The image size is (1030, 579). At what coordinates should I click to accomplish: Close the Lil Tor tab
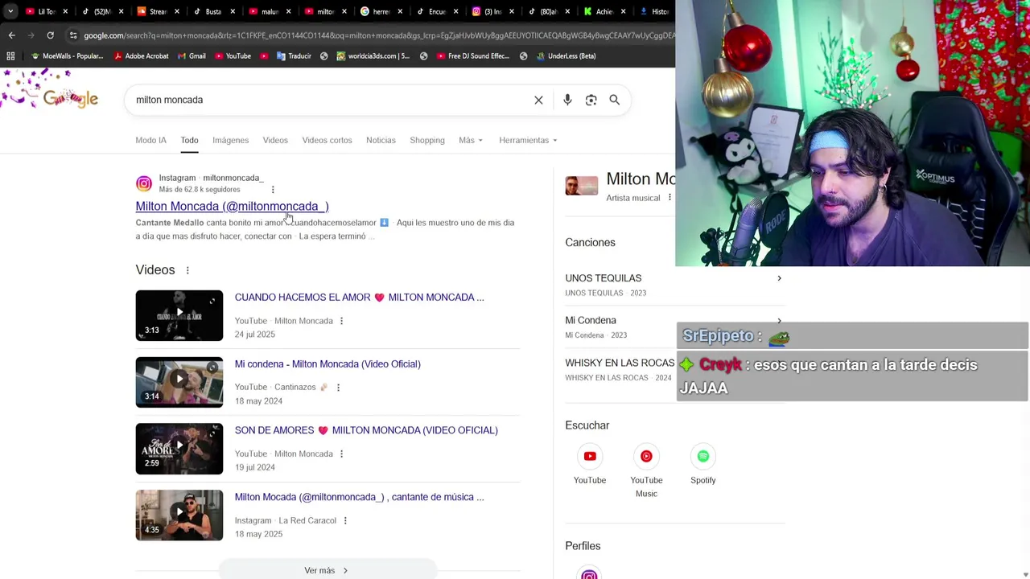point(65,11)
